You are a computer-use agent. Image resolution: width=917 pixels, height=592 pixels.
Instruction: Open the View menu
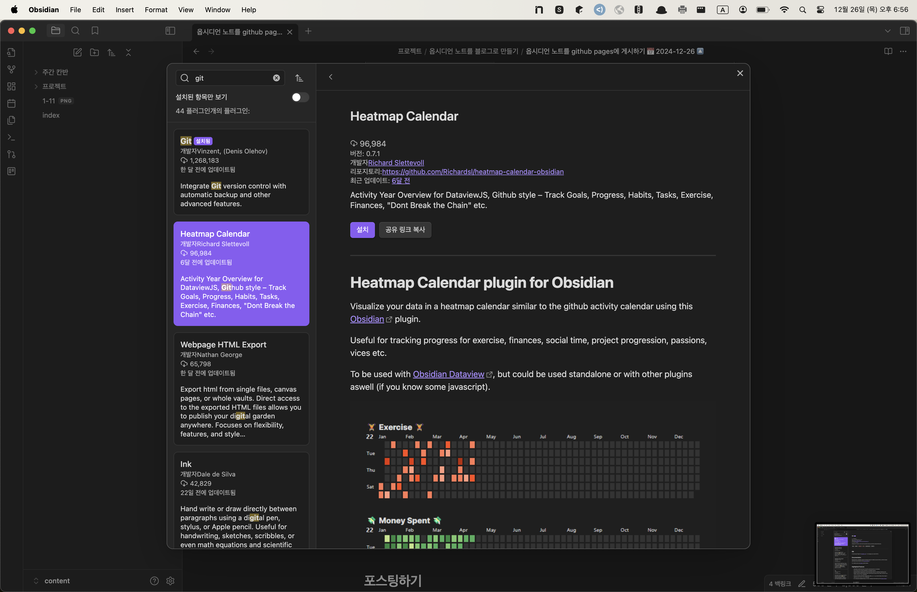(x=186, y=10)
